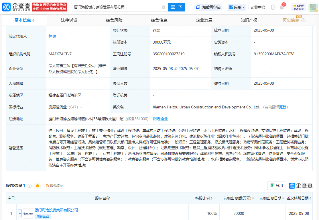Switch to the 经营风险 tab
Screen dimensions: 319x220
pos(114,20)
